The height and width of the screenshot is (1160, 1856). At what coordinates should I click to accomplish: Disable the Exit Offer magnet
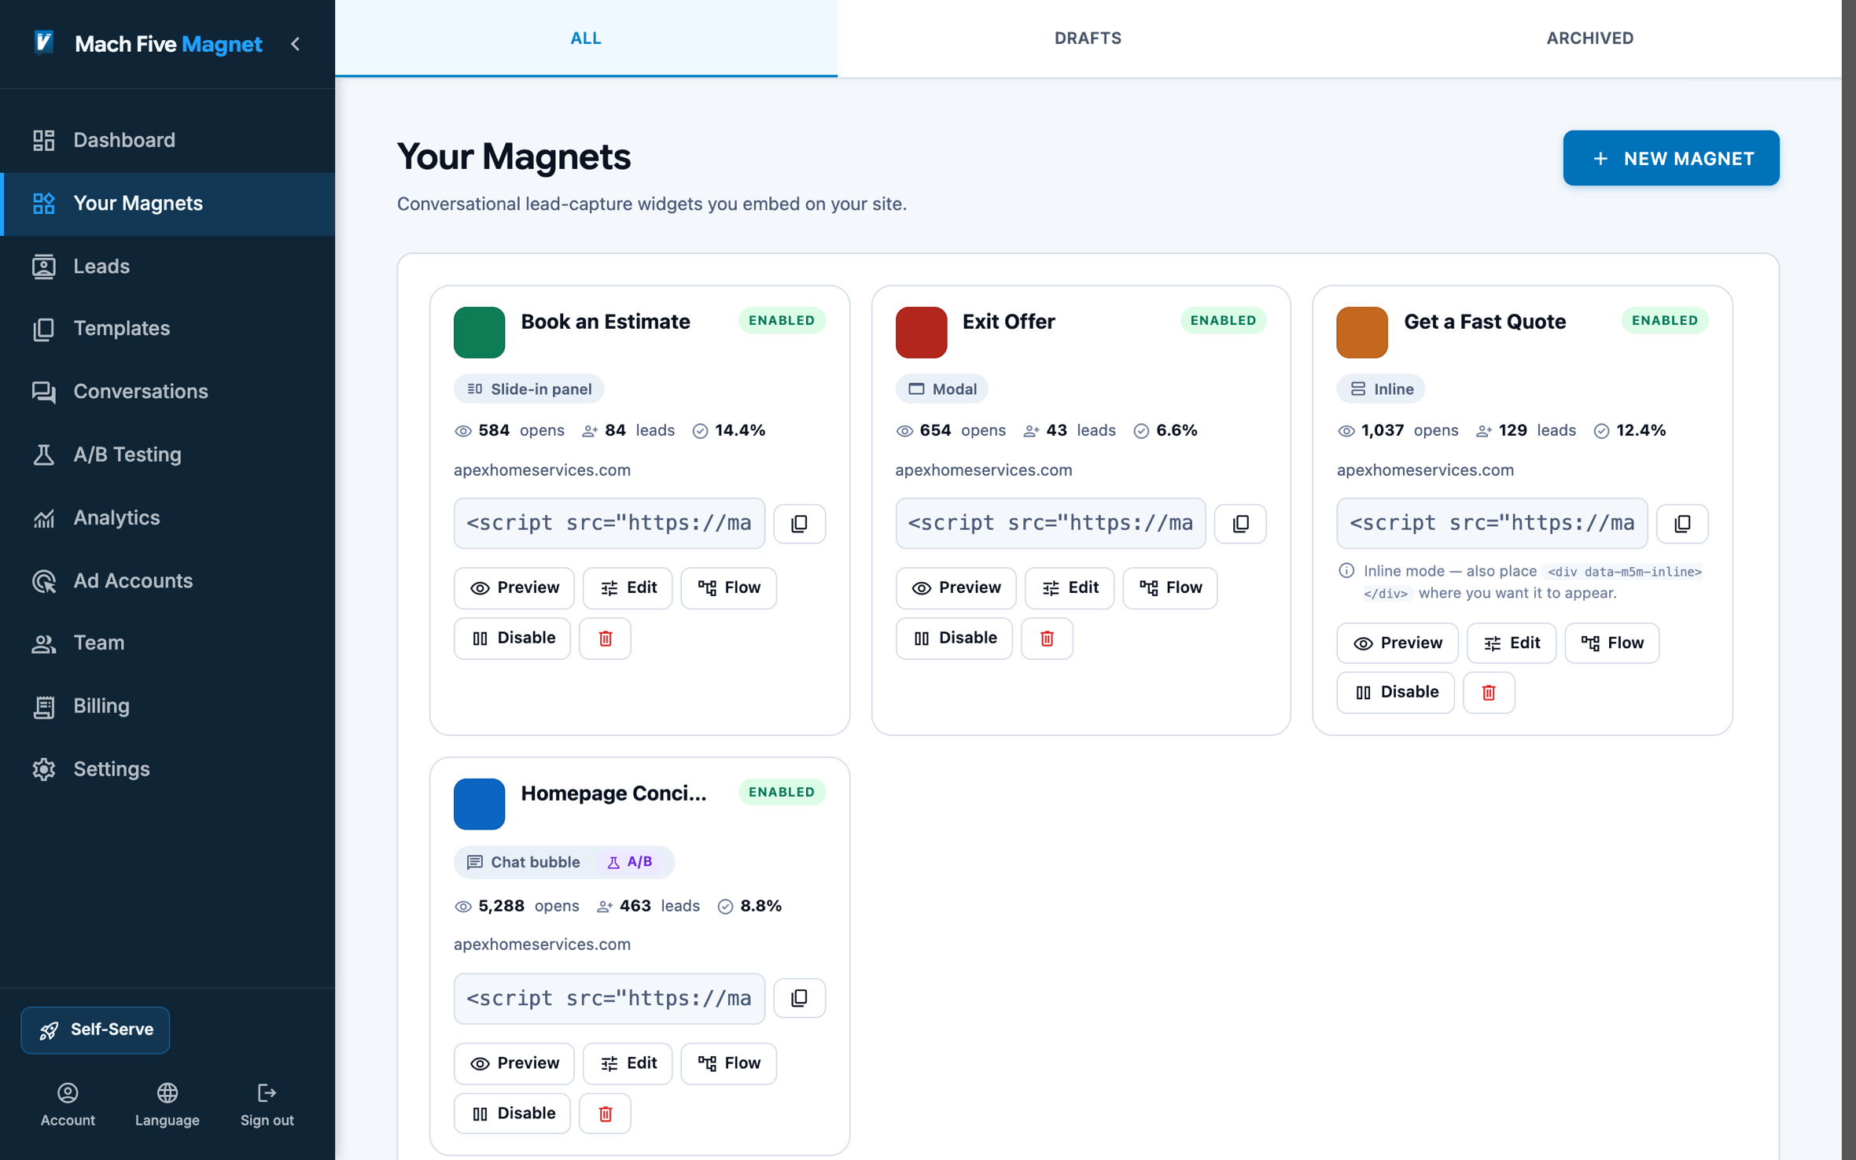pyautogui.click(x=954, y=639)
